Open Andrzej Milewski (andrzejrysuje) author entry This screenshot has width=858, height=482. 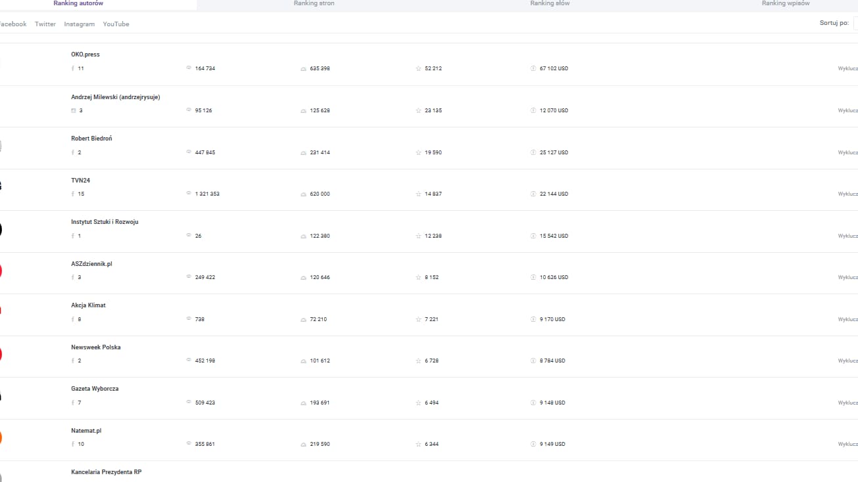click(x=116, y=97)
